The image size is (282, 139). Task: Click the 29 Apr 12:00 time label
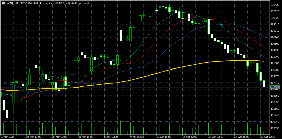pyautogui.click(x=268, y=137)
